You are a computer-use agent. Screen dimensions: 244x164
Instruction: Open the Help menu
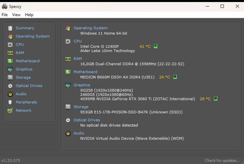click(29, 15)
